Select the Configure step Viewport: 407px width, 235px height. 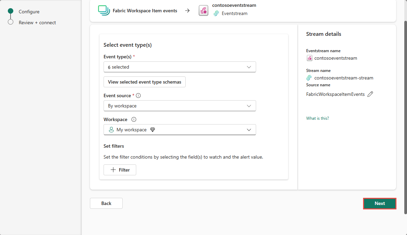(29, 12)
